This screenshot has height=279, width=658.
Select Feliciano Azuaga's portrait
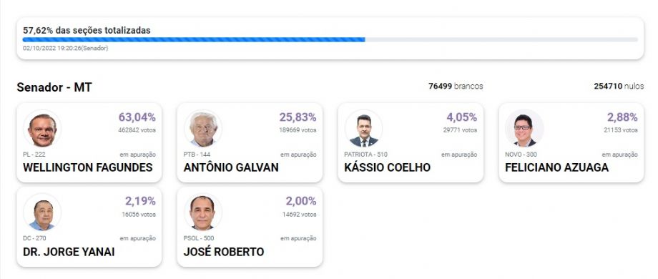tap(524, 129)
